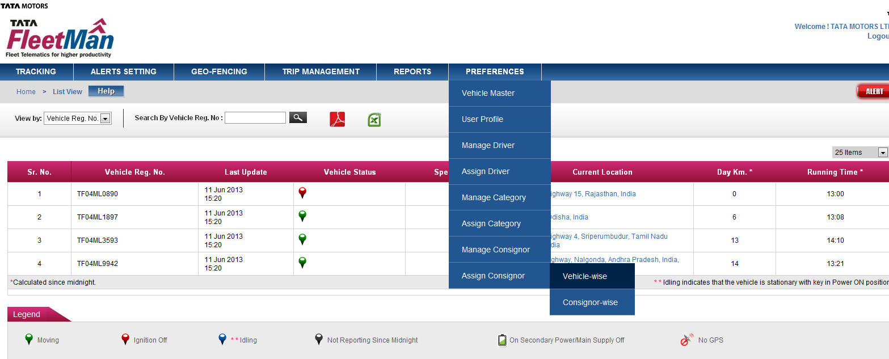Click the search magnifier button

click(298, 117)
